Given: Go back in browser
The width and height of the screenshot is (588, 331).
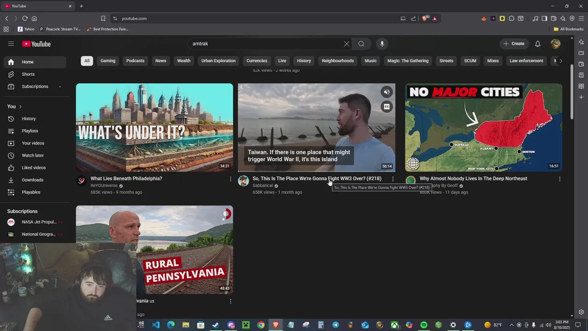Looking at the screenshot, I should tap(6, 18).
